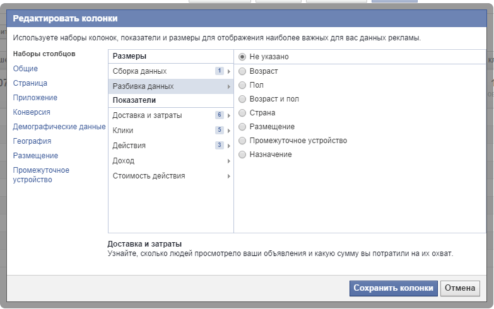Expand the 'Сборка данных' category
494x309 pixels.
[x=170, y=71]
